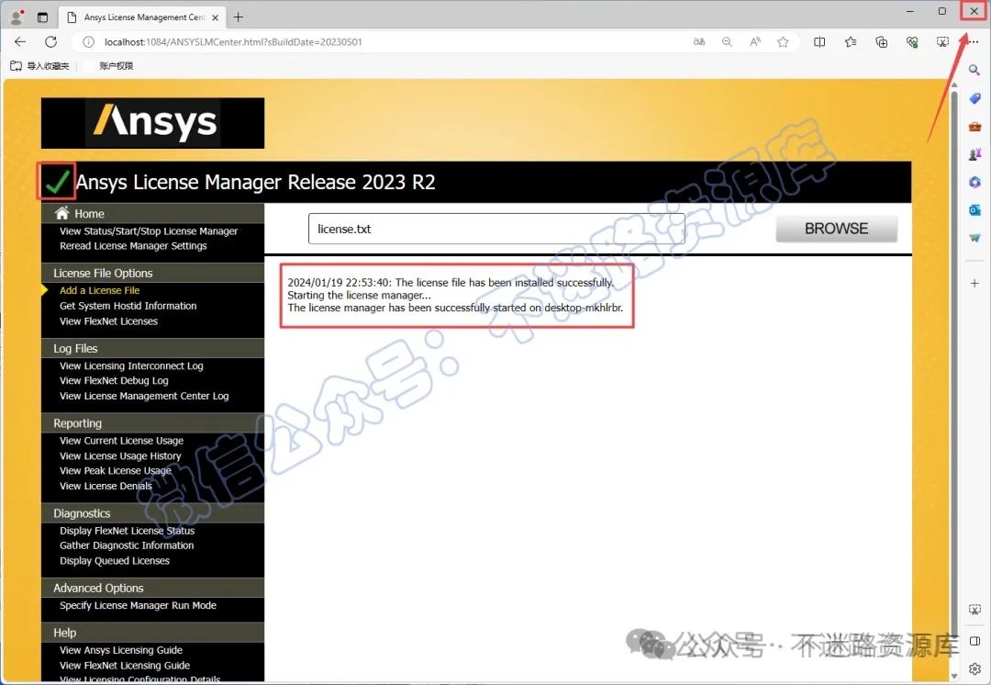Click the Home icon in left menu
991x685 pixels.
(62, 212)
